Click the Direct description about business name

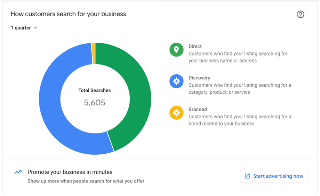pyautogui.click(x=238, y=57)
